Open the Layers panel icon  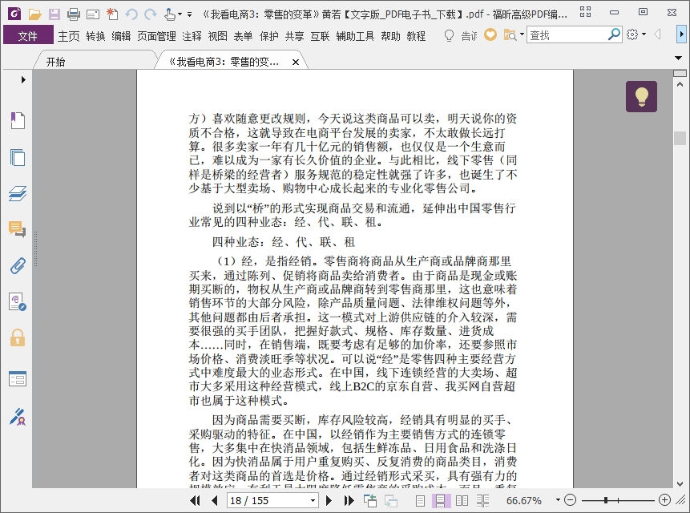coord(18,194)
